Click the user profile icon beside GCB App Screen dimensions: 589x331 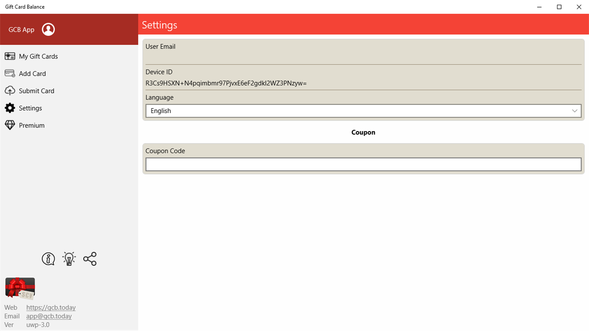[48, 29]
